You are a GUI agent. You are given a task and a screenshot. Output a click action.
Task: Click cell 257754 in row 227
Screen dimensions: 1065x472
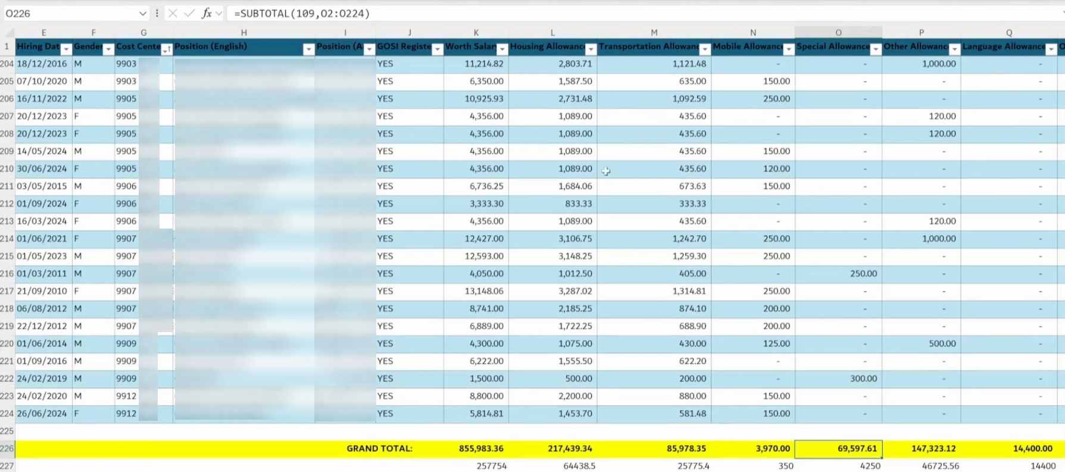[476, 466]
